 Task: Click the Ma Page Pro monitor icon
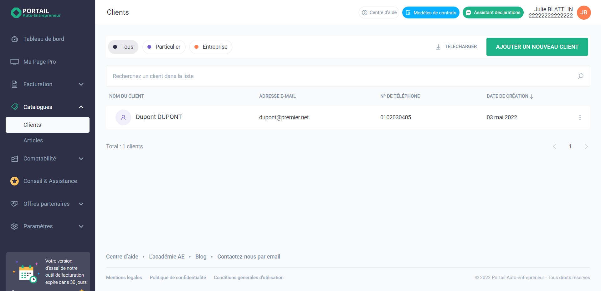(x=15, y=62)
